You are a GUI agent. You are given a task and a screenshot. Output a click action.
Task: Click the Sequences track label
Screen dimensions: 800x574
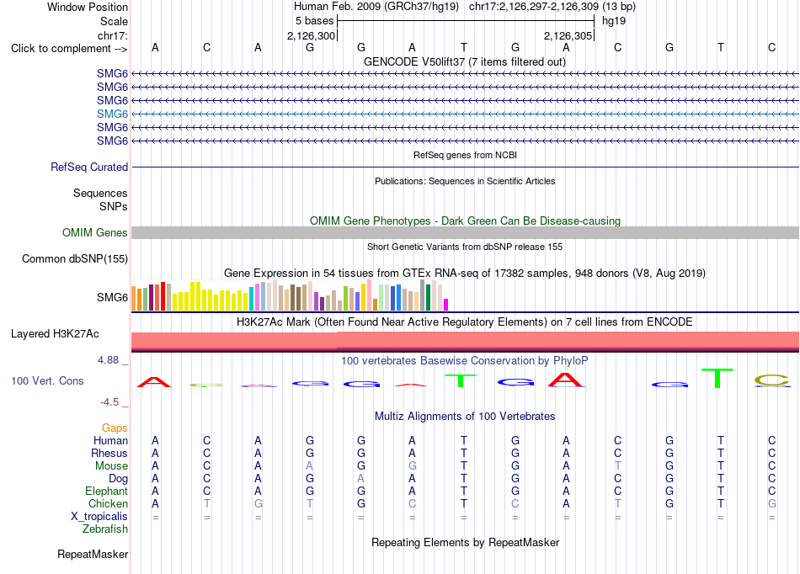click(x=100, y=194)
